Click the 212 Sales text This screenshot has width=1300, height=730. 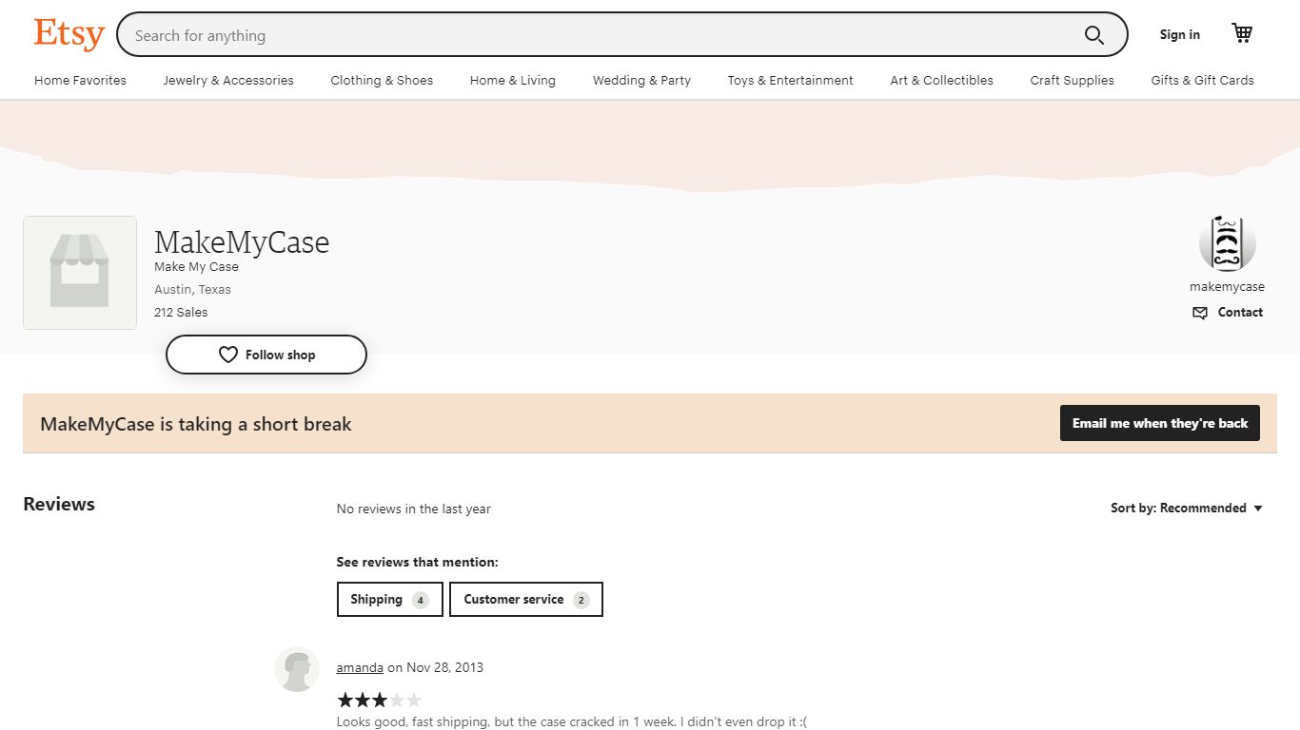point(181,312)
